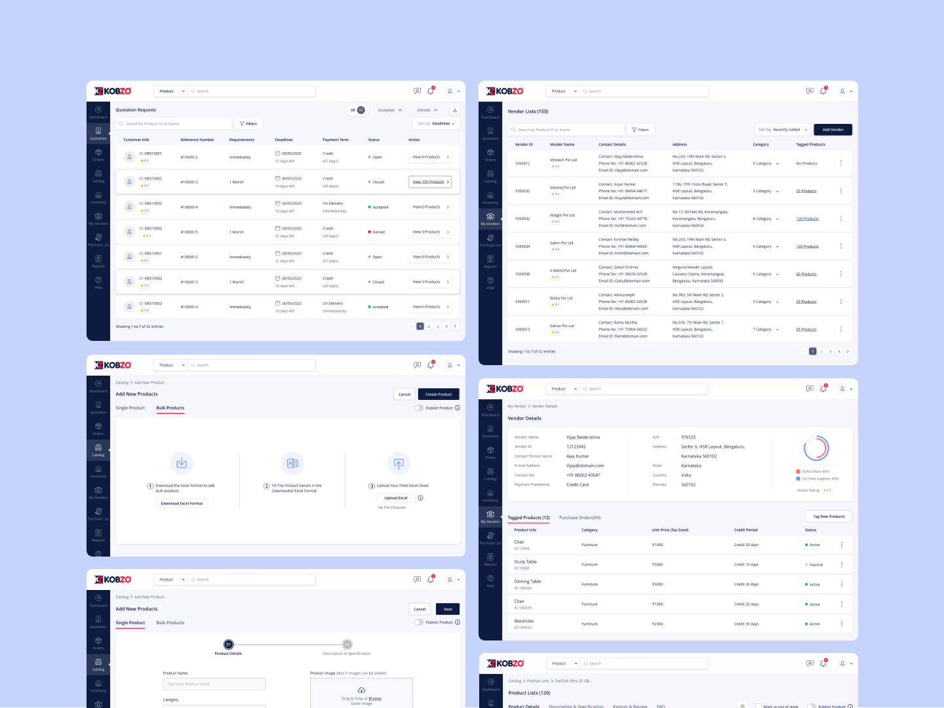Open Purchase List in Quotation Requests sidebar
Viewport: 944px width, 708px height.
click(98, 240)
